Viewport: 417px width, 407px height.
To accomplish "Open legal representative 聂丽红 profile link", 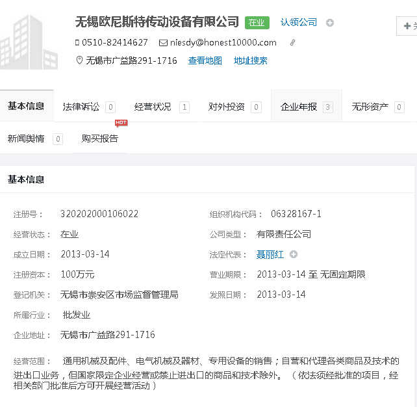I will tap(270, 254).
